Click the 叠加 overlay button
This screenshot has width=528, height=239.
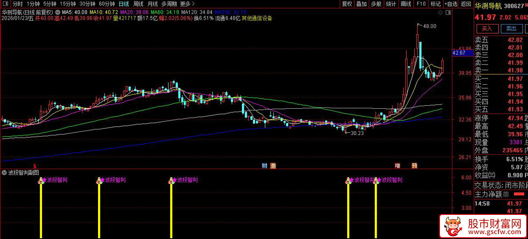click(x=361, y=4)
